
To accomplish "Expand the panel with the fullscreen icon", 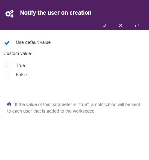I will 137,26.
